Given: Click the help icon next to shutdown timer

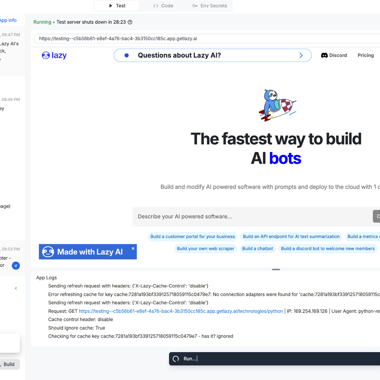Looking at the screenshot, I should [130, 22].
